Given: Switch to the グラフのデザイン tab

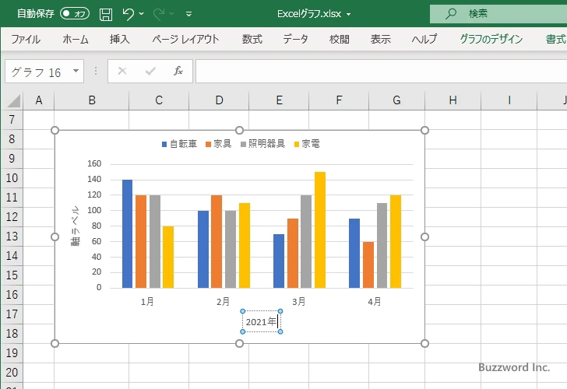Looking at the screenshot, I should point(491,39).
